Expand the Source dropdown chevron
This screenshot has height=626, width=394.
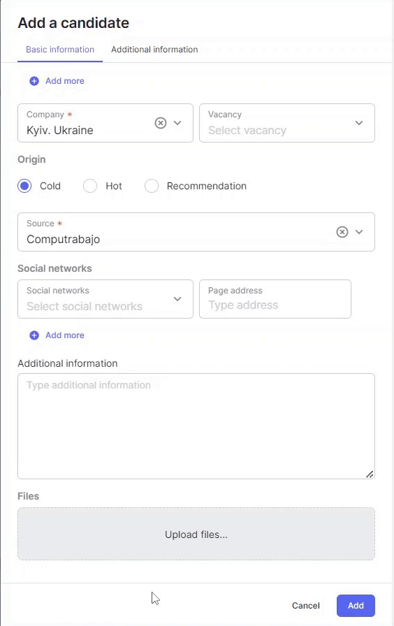tap(359, 232)
